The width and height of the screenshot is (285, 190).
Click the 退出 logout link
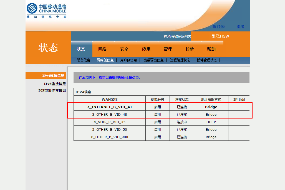pyautogui.click(x=240, y=27)
